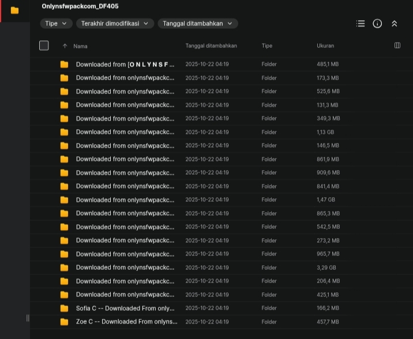Screen dimensions: 413x339
Task: Click the 3,29 GB folder's icon
Action: [x=64, y=268]
